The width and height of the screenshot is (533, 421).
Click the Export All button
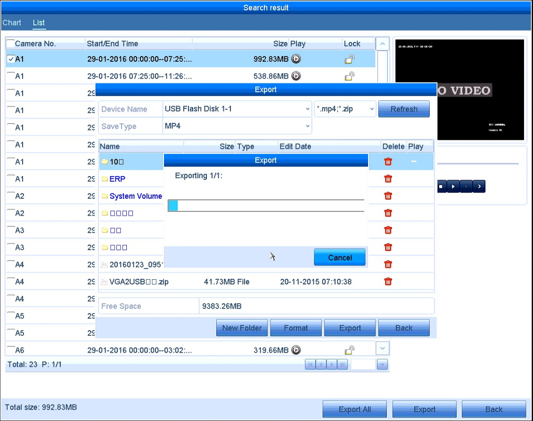(354, 409)
